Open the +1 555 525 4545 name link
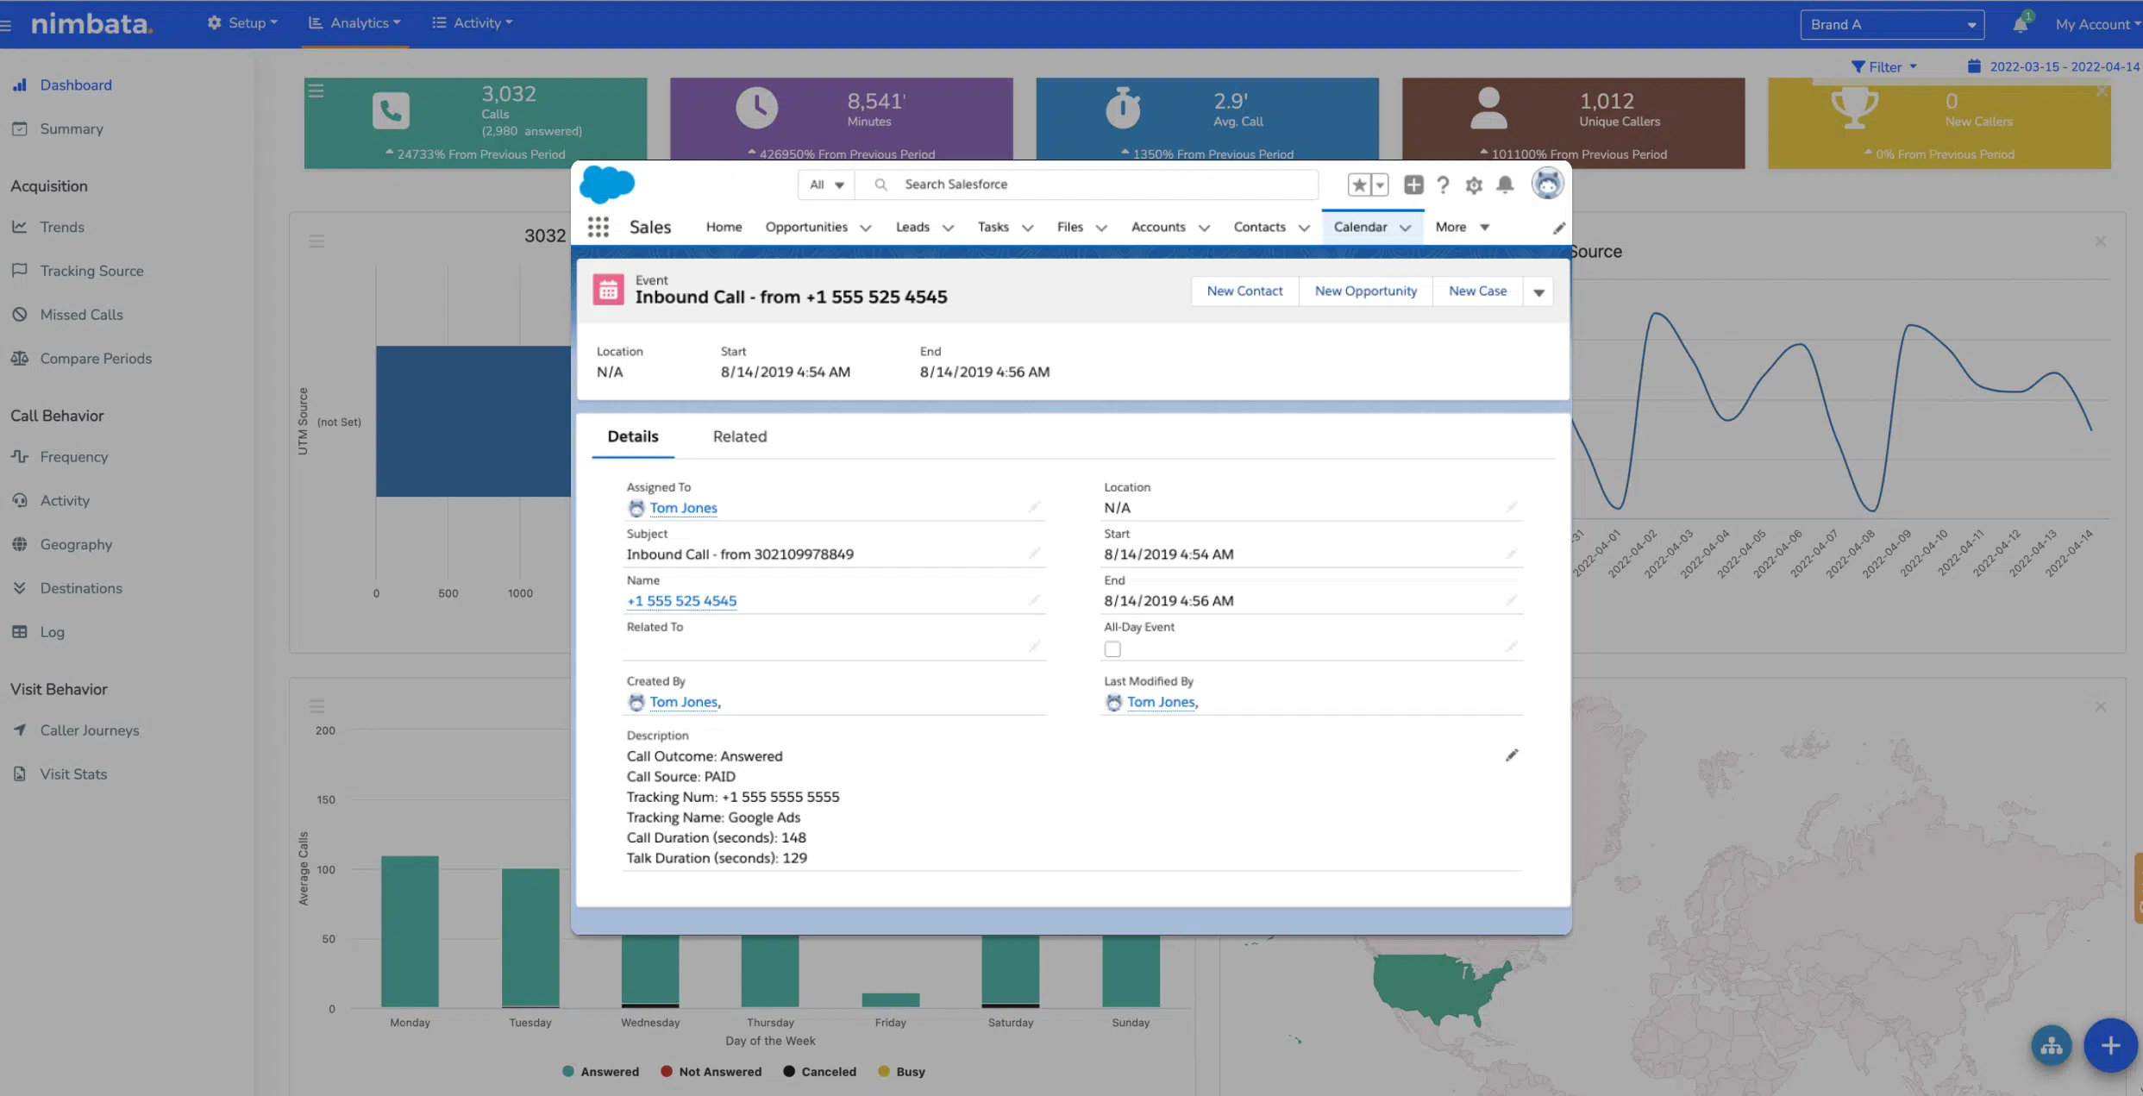2143x1096 pixels. point(681,601)
